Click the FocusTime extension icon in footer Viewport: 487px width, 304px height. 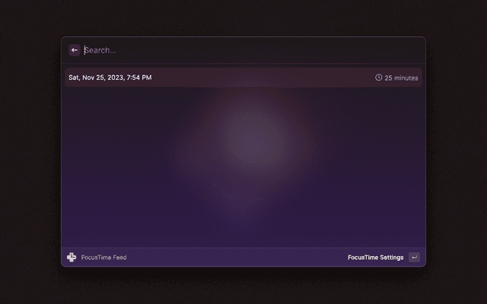click(72, 258)
